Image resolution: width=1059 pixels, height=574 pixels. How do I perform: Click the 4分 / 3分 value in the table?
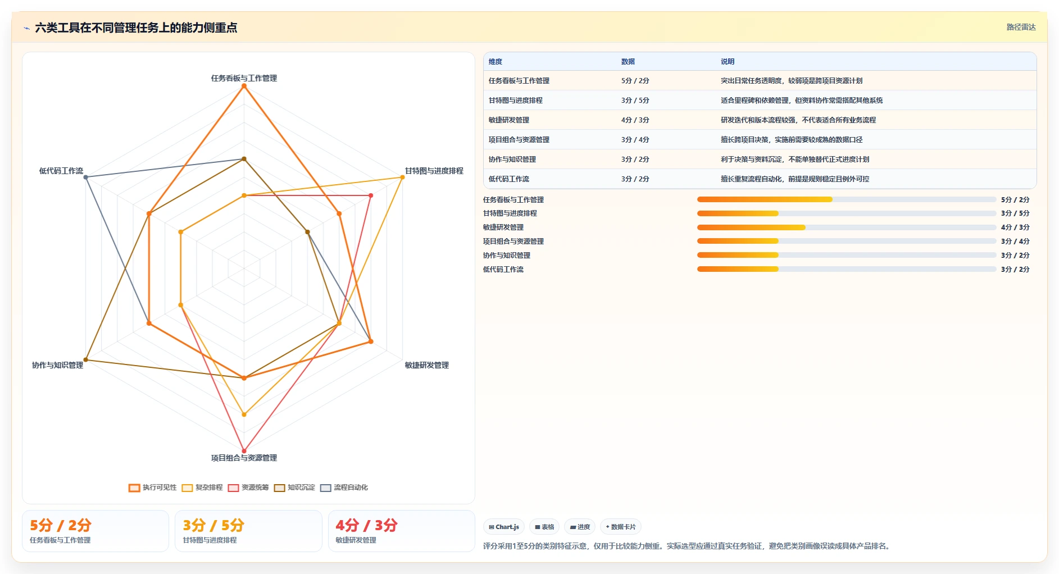click(x=635, y=120)
